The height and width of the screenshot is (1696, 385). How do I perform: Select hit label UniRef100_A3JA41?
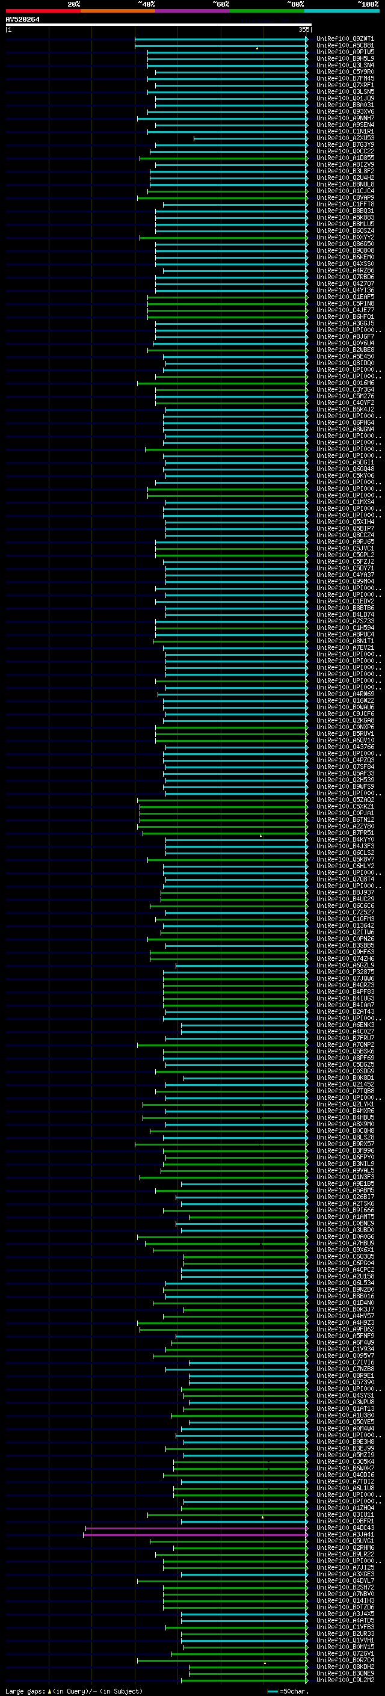(x=345, y=1535)
